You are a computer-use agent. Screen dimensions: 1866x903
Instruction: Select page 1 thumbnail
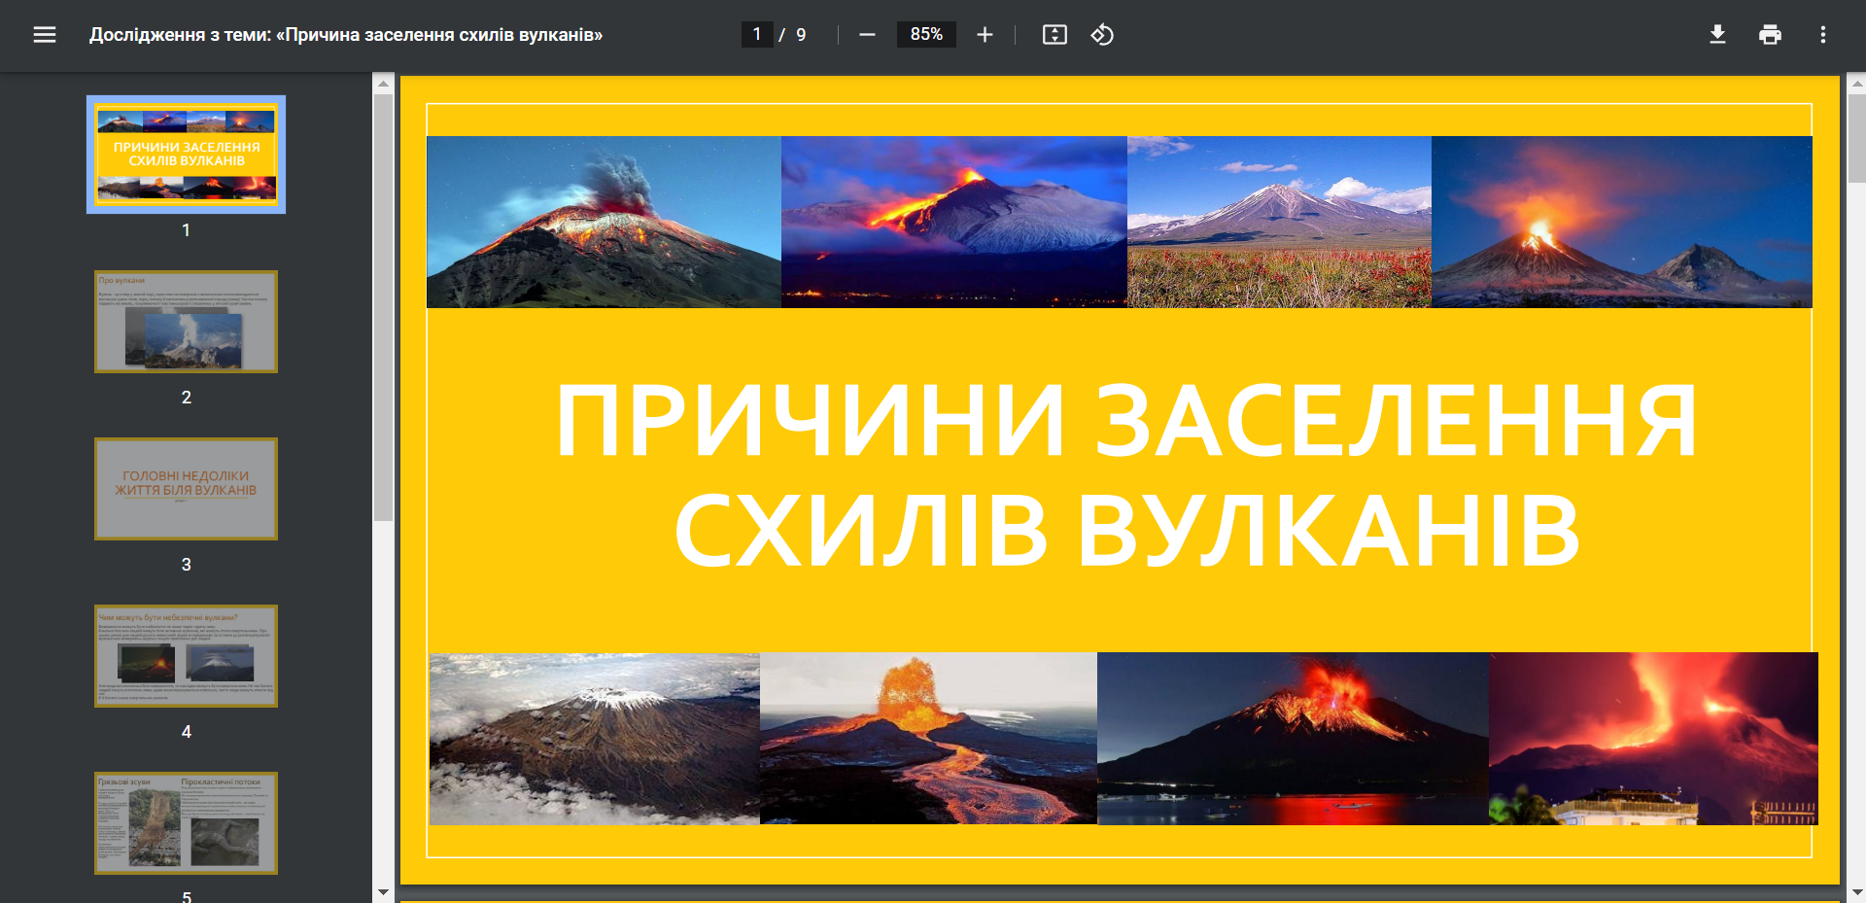(x=186, y=155)
